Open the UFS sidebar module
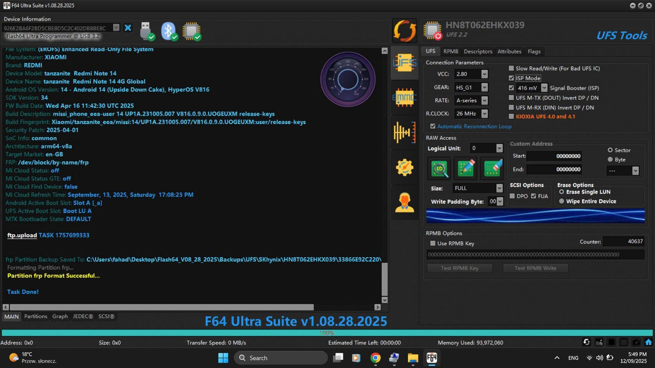The height and width of the screenshot is (368, 655). 404,62
